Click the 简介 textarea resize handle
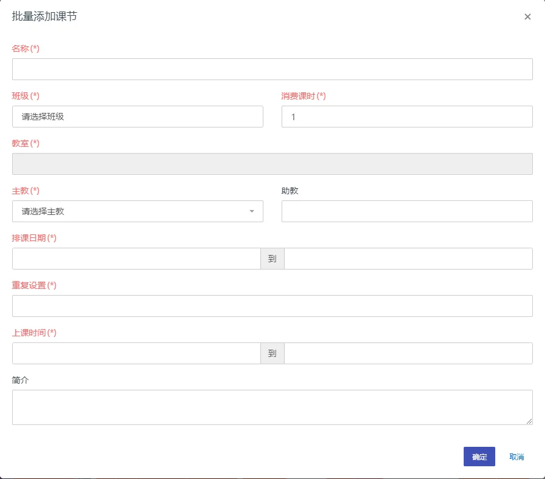Viewport: 545px width, 479px height. coord(529,421)
